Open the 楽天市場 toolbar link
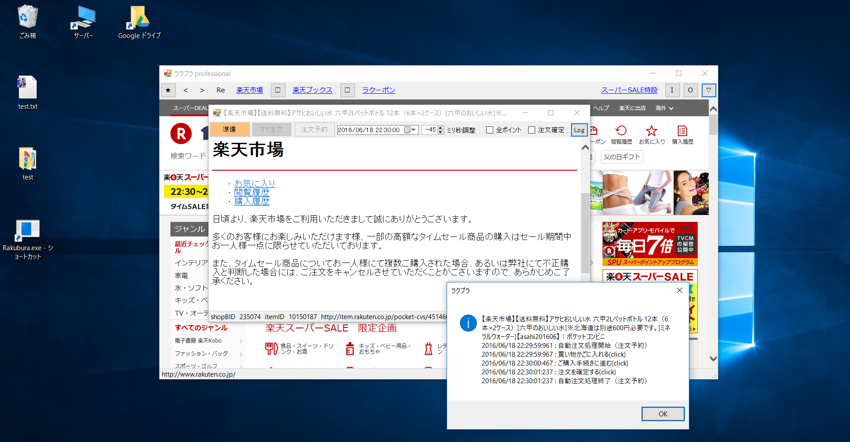This screenshot has width=850, height=442. pyautogui.click(x=249, y=90)
